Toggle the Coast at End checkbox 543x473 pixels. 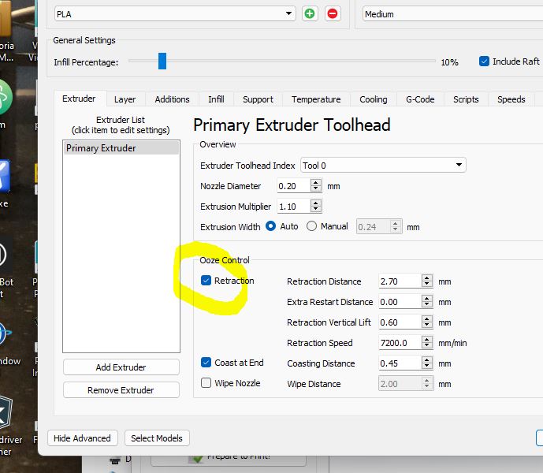[x=206, y=363]
